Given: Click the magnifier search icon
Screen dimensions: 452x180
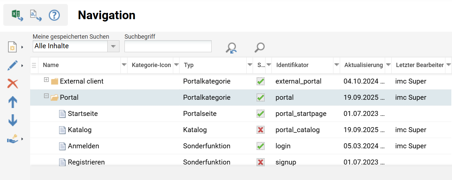Looking at the screenshot, I should tap(260, 47).
